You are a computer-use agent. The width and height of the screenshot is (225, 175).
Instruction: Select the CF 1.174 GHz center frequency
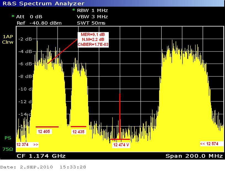[x=41, y=156]
